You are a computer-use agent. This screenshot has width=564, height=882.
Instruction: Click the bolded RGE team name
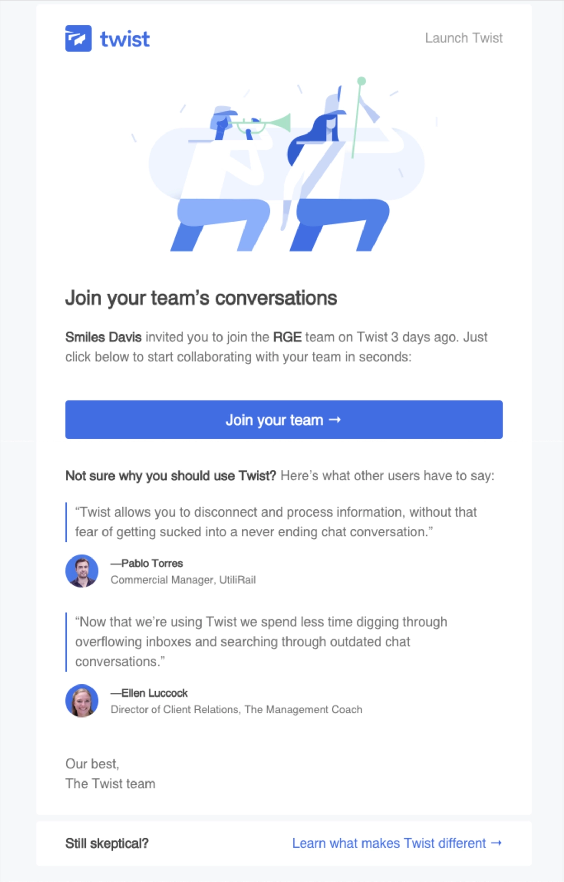(x=287, y=337)
